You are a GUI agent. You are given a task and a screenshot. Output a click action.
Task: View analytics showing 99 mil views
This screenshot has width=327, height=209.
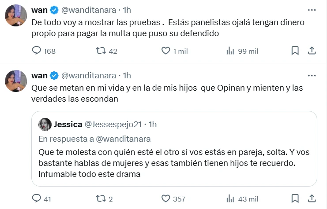230,51
